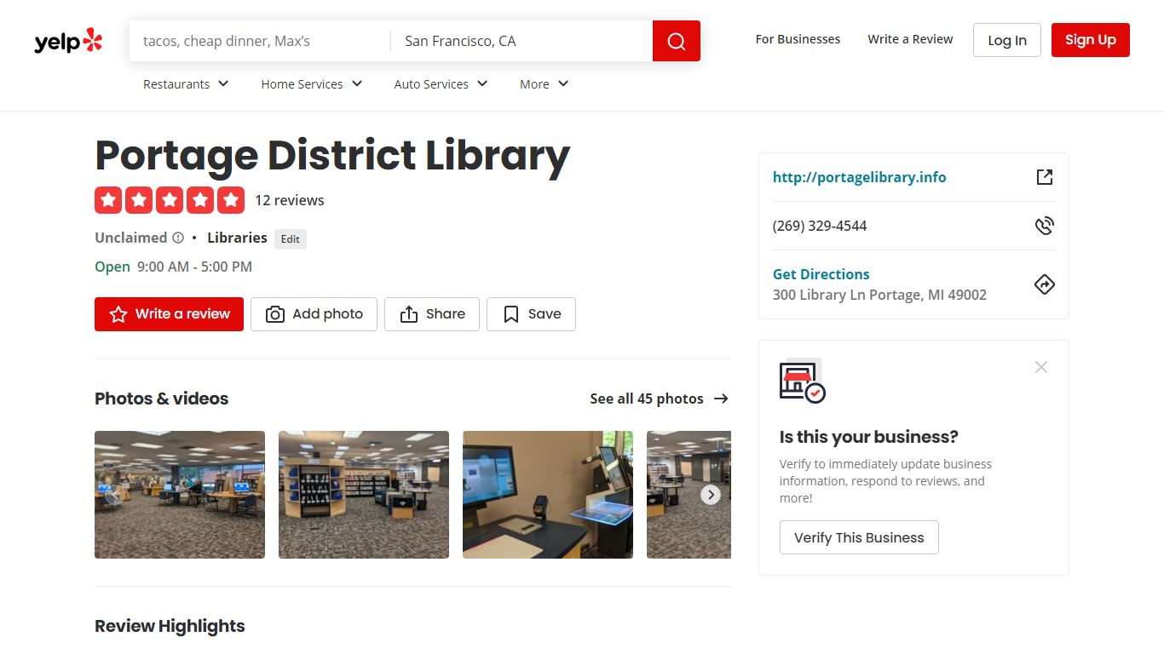
Task: Click the external link icon beside portagelibrary.info
Action: 1045,177
